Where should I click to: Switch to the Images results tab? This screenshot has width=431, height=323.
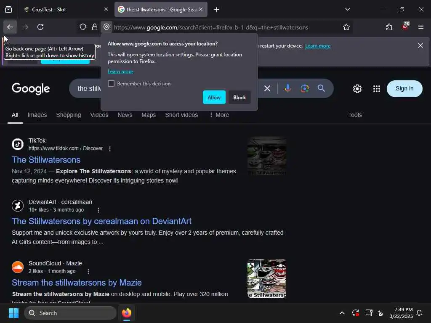click(37, 115)
